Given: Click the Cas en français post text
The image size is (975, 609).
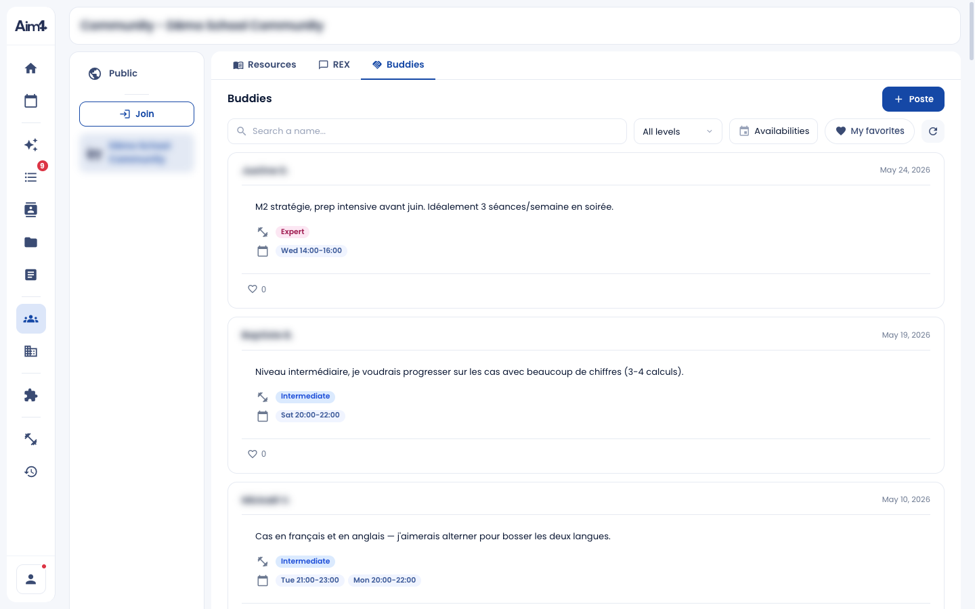Looking at the screenshot, I should pos(433,537).
